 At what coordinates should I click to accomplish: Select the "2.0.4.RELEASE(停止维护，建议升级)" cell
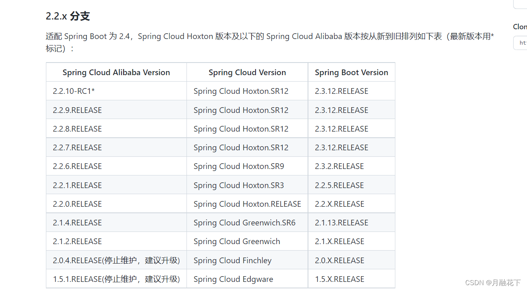[x=116, y=260]
